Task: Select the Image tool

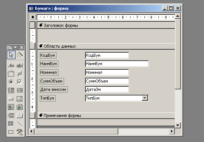Action: click(x=20, y=99)
